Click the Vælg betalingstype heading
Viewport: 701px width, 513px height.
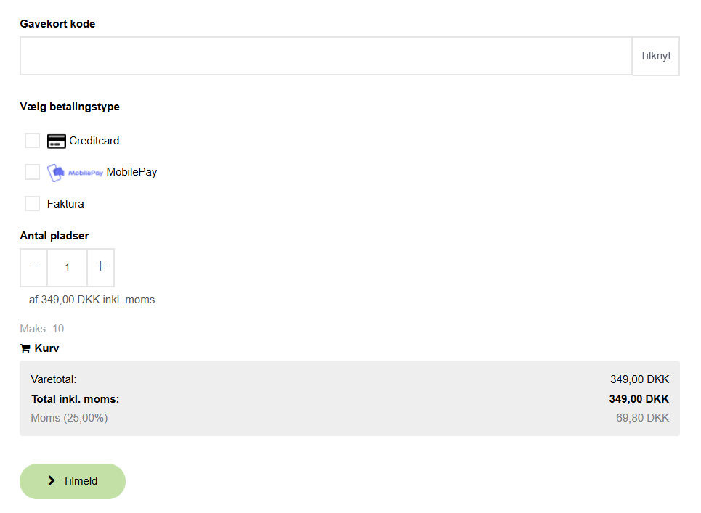coord(70,106)
